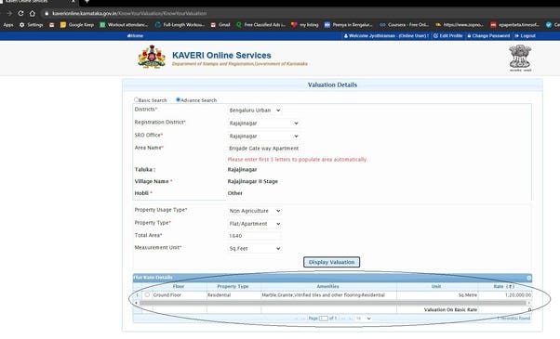Click the Amenities column header

(328, 286)
